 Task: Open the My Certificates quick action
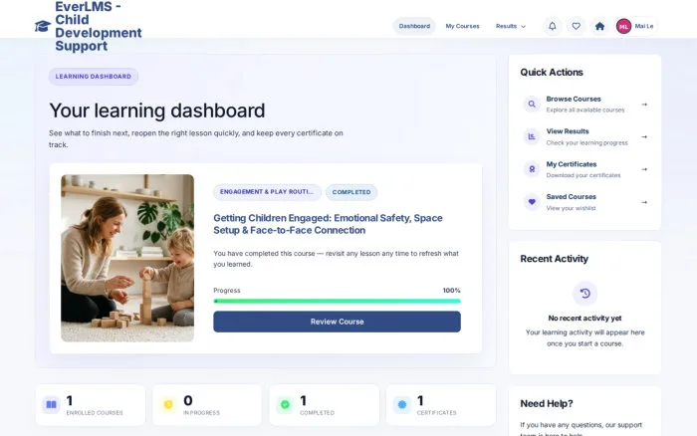[x=585, y=169]
